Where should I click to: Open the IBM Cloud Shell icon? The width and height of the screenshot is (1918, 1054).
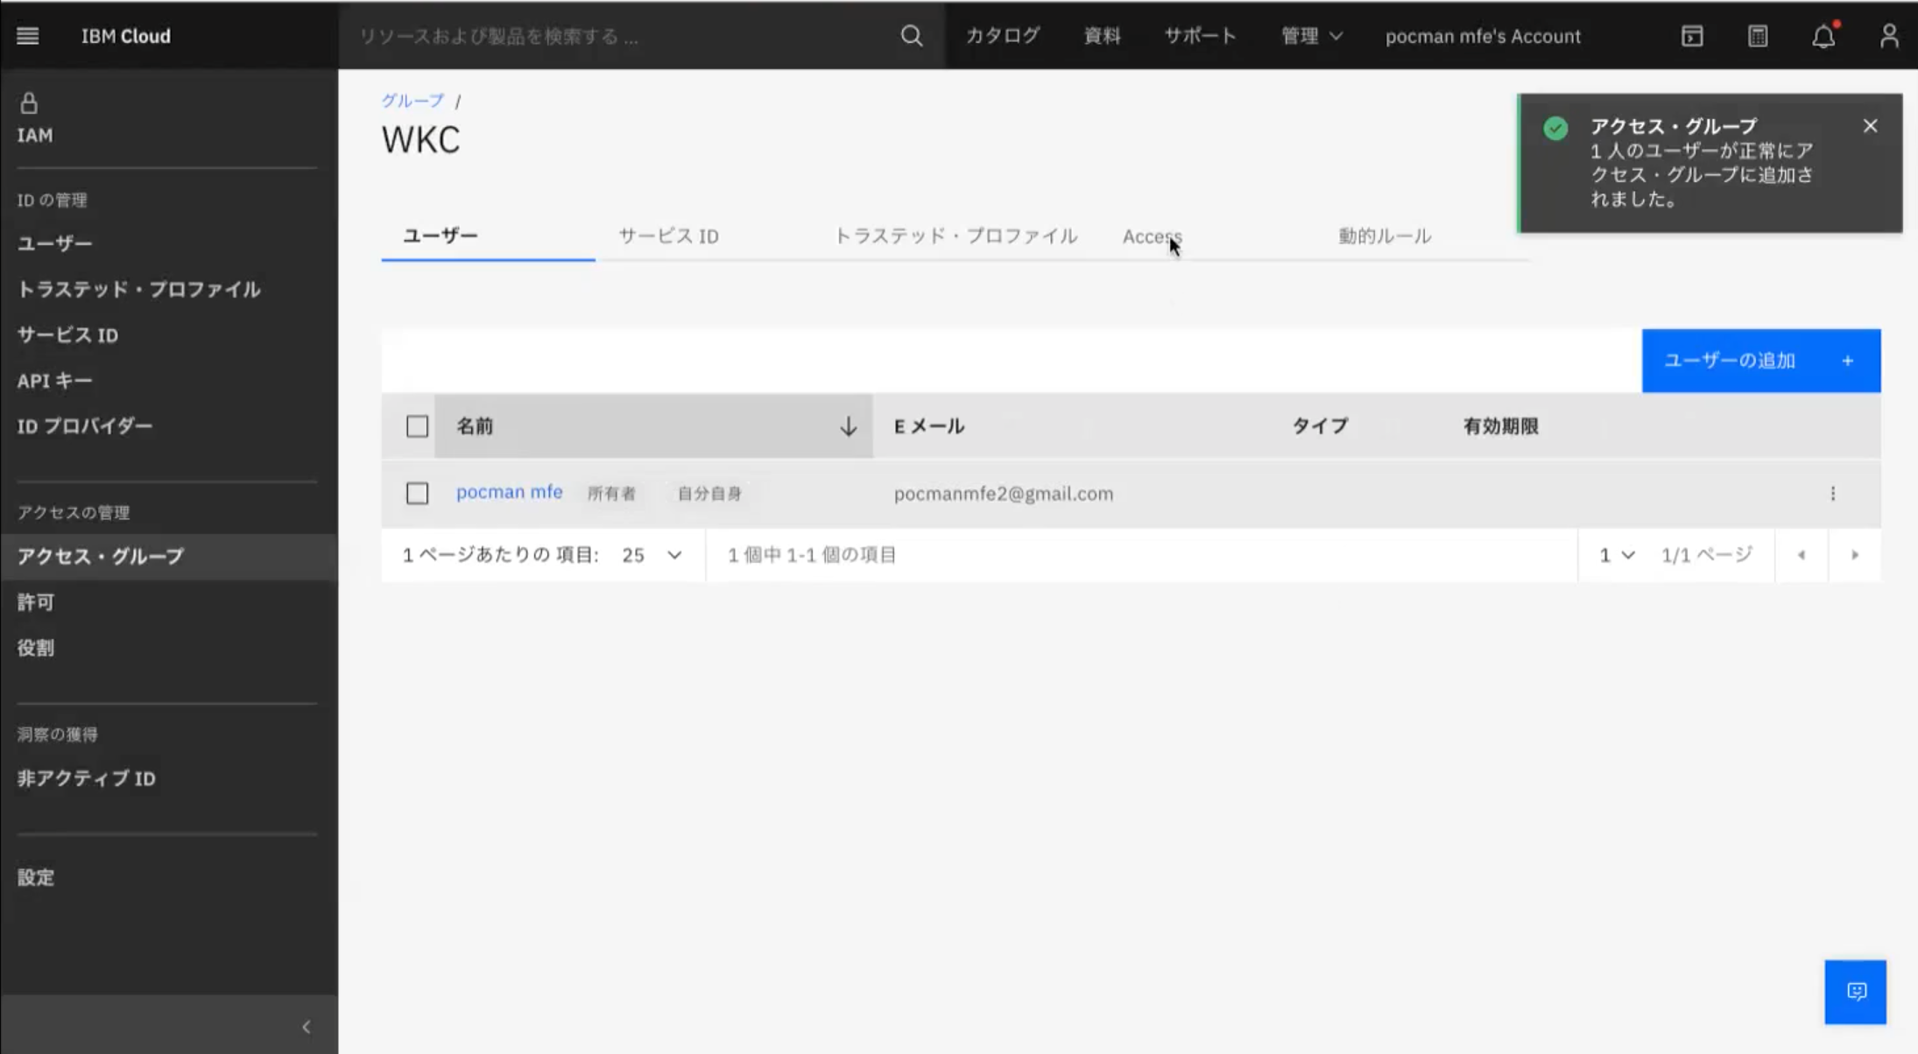[x=1692, y=36]
